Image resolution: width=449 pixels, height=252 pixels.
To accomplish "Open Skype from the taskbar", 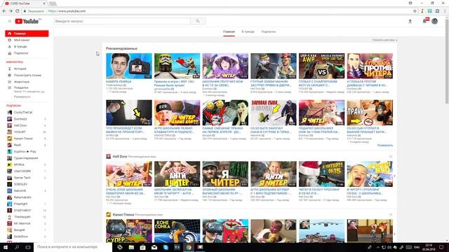I will tap(166, 247).
